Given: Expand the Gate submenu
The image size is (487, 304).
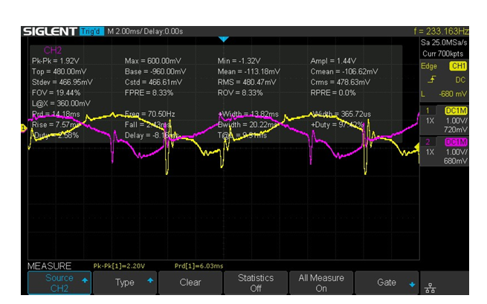Looking at the screenshot, I should [x=387, y=282].
